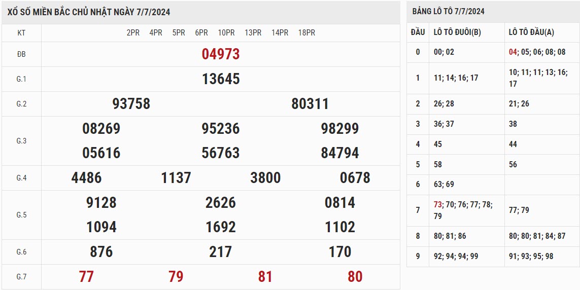Select the special prize number 04973
Viewport: 580px width, 290px height.
pos(221,54)
